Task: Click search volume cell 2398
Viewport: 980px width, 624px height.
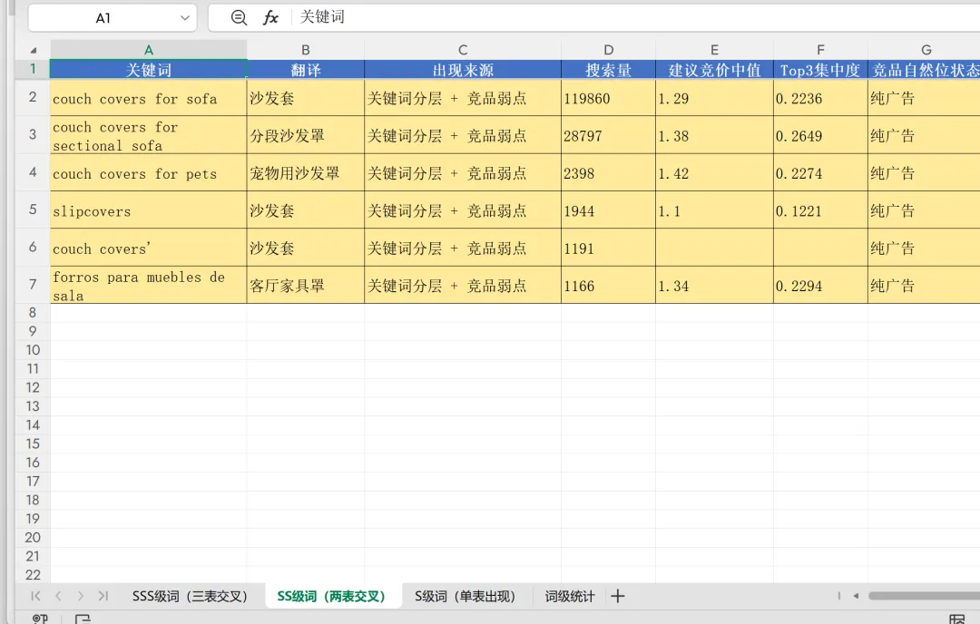Action: [x=608, y=172]
